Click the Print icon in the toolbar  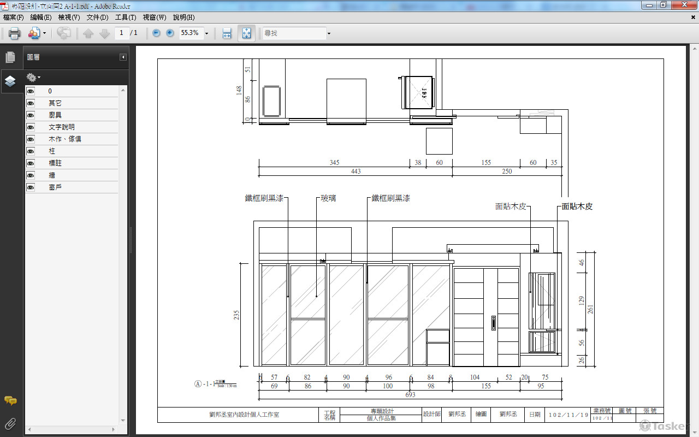click(15, 33)
